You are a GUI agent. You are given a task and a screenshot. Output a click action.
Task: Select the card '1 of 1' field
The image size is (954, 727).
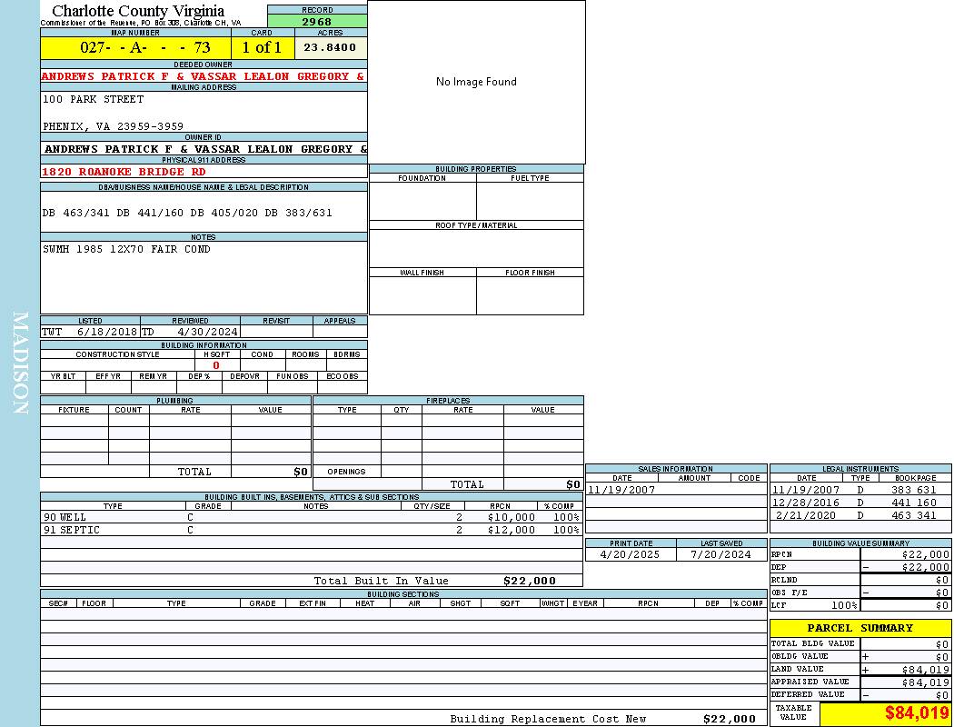click(262, 47)
